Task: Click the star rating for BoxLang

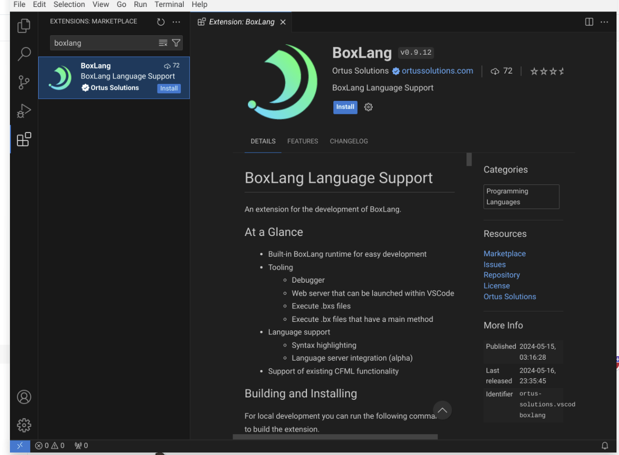Action: (546, 72)
